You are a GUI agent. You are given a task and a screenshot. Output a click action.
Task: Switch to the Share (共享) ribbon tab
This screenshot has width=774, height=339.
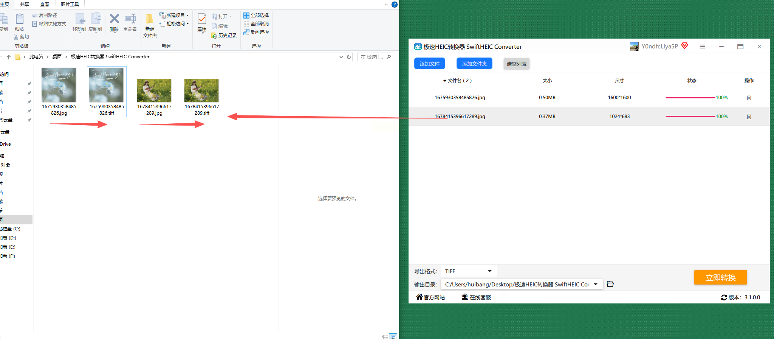[x=25, y=5]
